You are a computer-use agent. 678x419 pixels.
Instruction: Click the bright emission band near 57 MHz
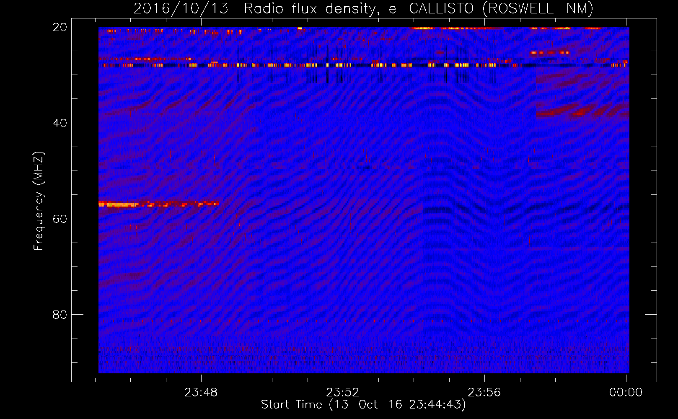click(158, 204)
